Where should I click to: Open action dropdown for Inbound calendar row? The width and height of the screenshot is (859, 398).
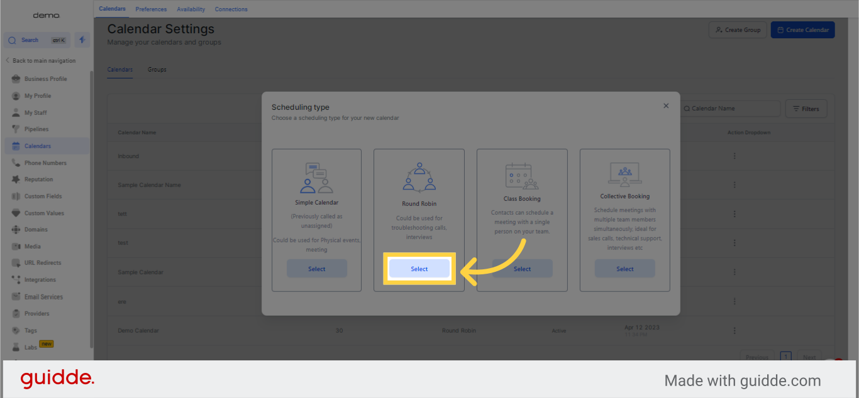[x=734, y=156]
